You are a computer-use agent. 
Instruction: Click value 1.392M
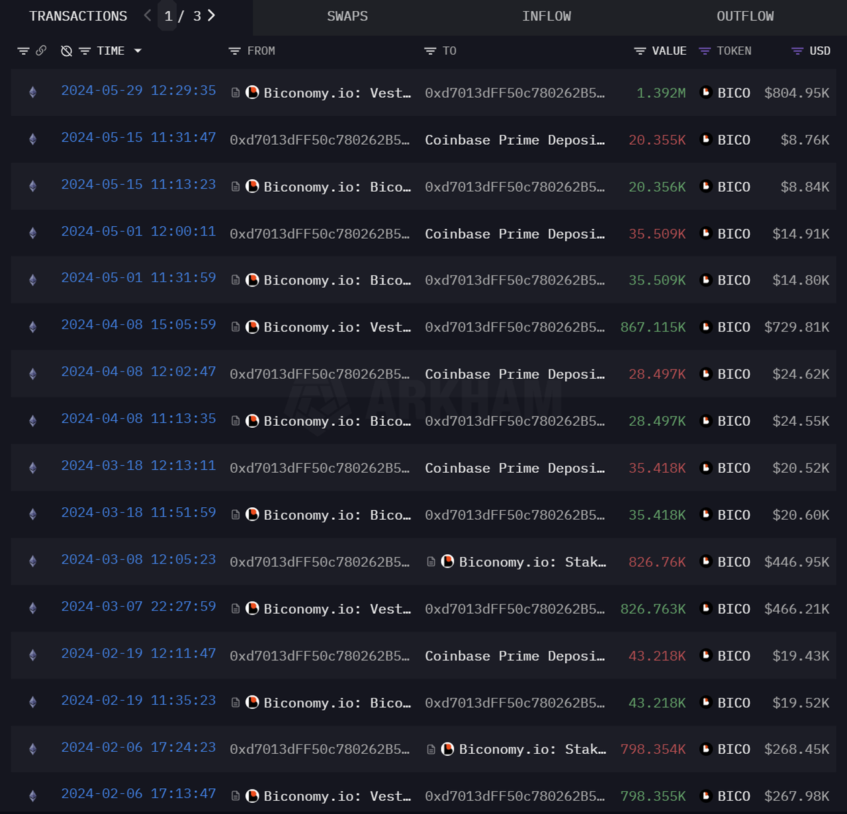point(661,93)
